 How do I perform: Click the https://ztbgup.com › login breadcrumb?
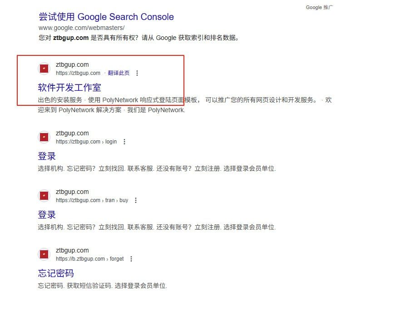86,142
